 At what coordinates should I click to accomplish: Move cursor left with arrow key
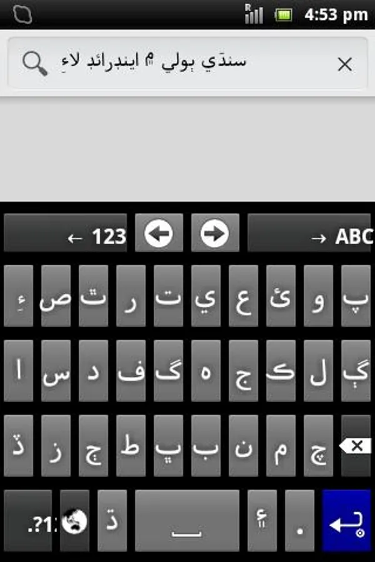(159, 234)
